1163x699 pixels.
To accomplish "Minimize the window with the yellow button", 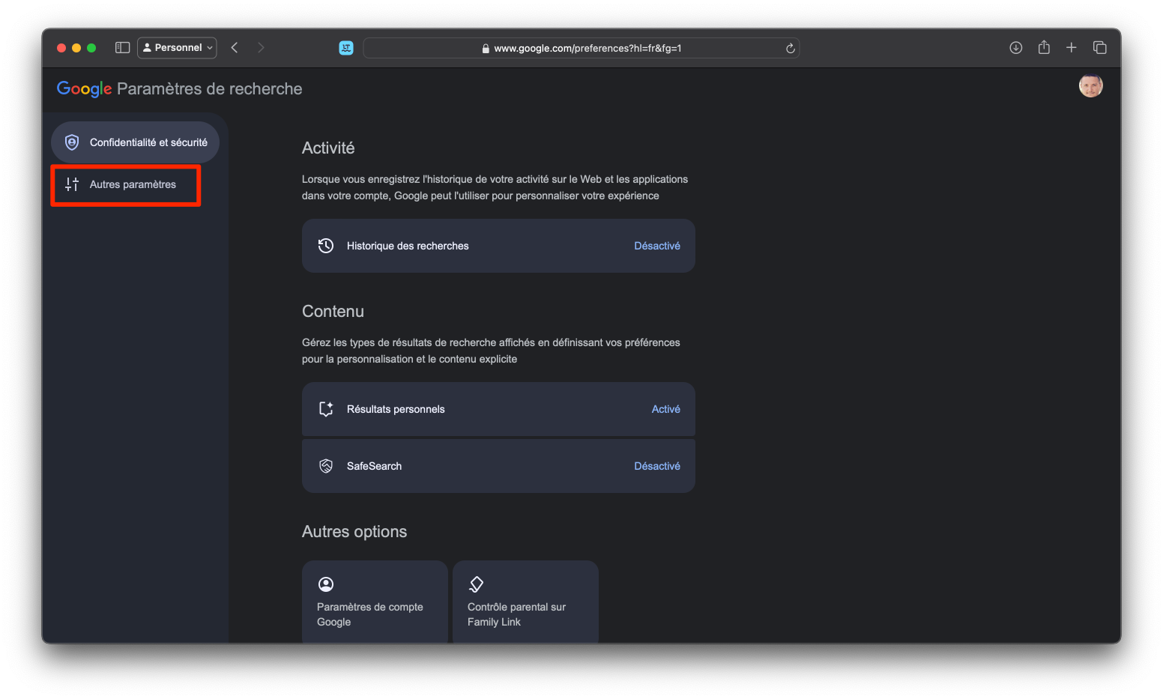I will coord(76,48).
